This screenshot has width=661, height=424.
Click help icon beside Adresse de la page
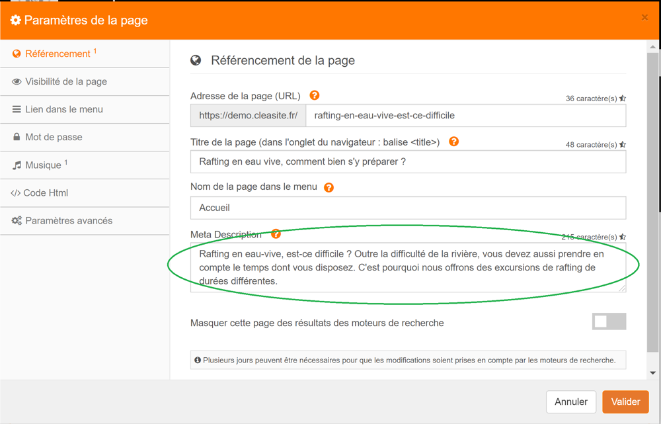[315, 95]
